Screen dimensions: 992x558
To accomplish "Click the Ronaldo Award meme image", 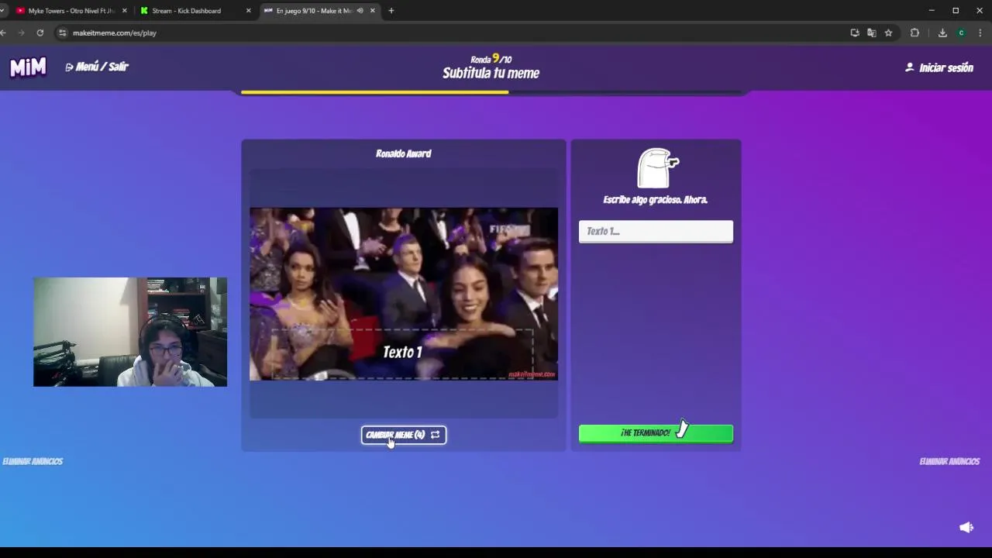I will pos(403,294).
